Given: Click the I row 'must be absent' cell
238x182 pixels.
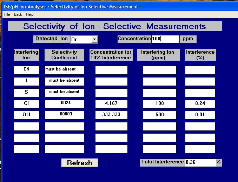Looking at the screenshot, I should 64,81.
